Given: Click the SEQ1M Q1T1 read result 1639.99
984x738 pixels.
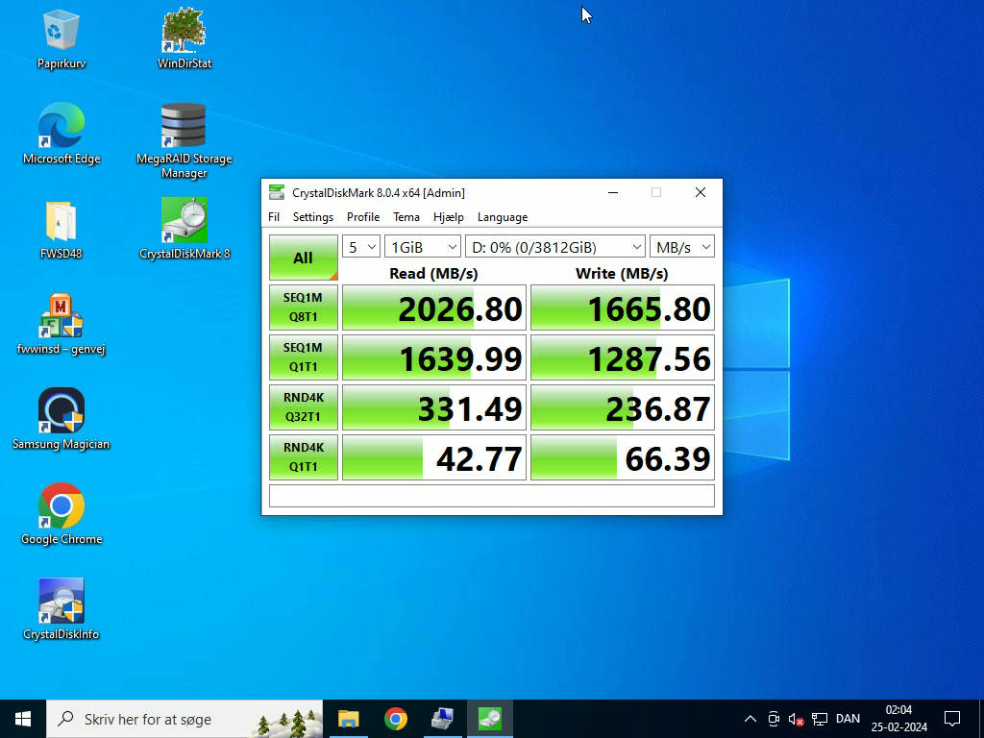Looking at the screenshot, I should pyautogui.click(x=434, y=357).
